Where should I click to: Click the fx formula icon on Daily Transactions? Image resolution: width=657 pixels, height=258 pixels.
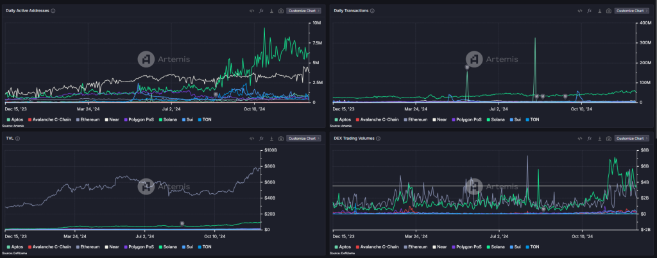point(590,11)
